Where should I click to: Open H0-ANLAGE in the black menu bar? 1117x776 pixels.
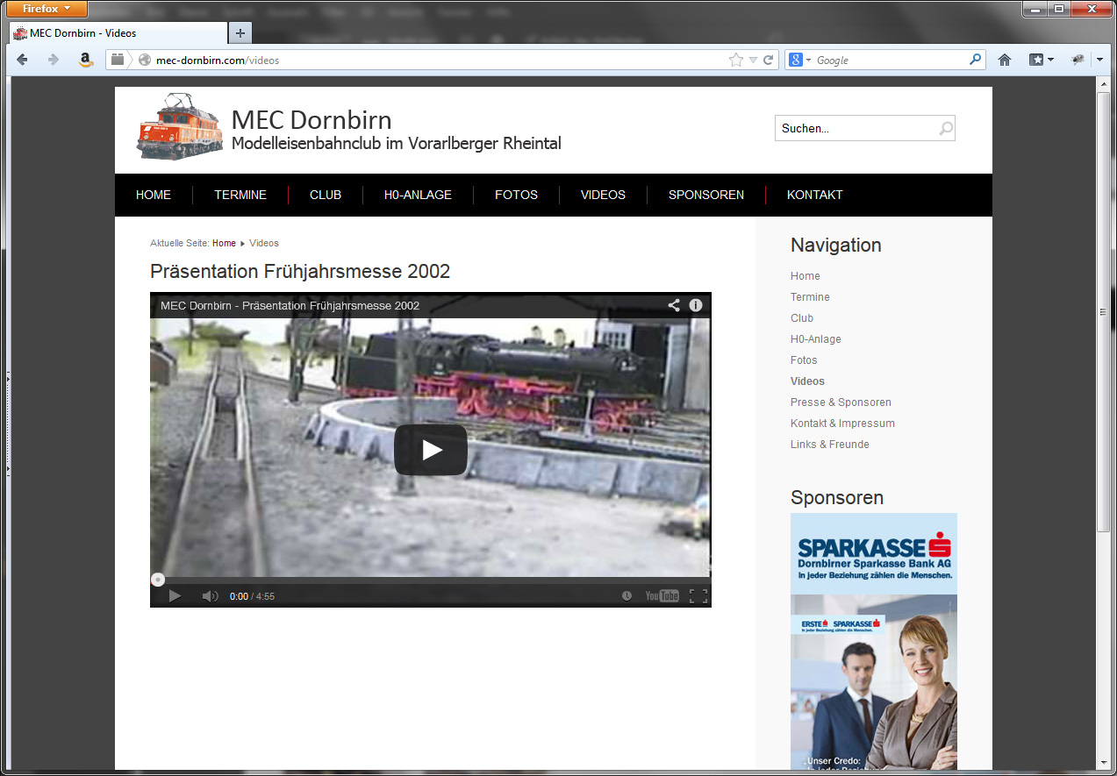(418, 195)
